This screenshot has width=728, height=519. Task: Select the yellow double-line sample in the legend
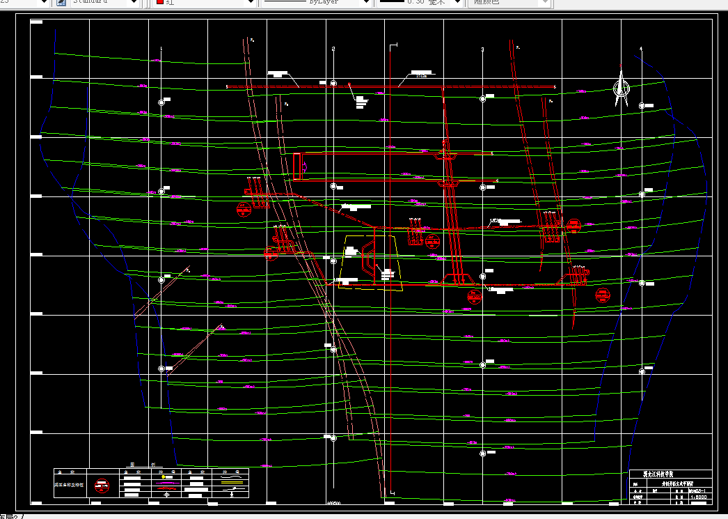click(232, 483)
